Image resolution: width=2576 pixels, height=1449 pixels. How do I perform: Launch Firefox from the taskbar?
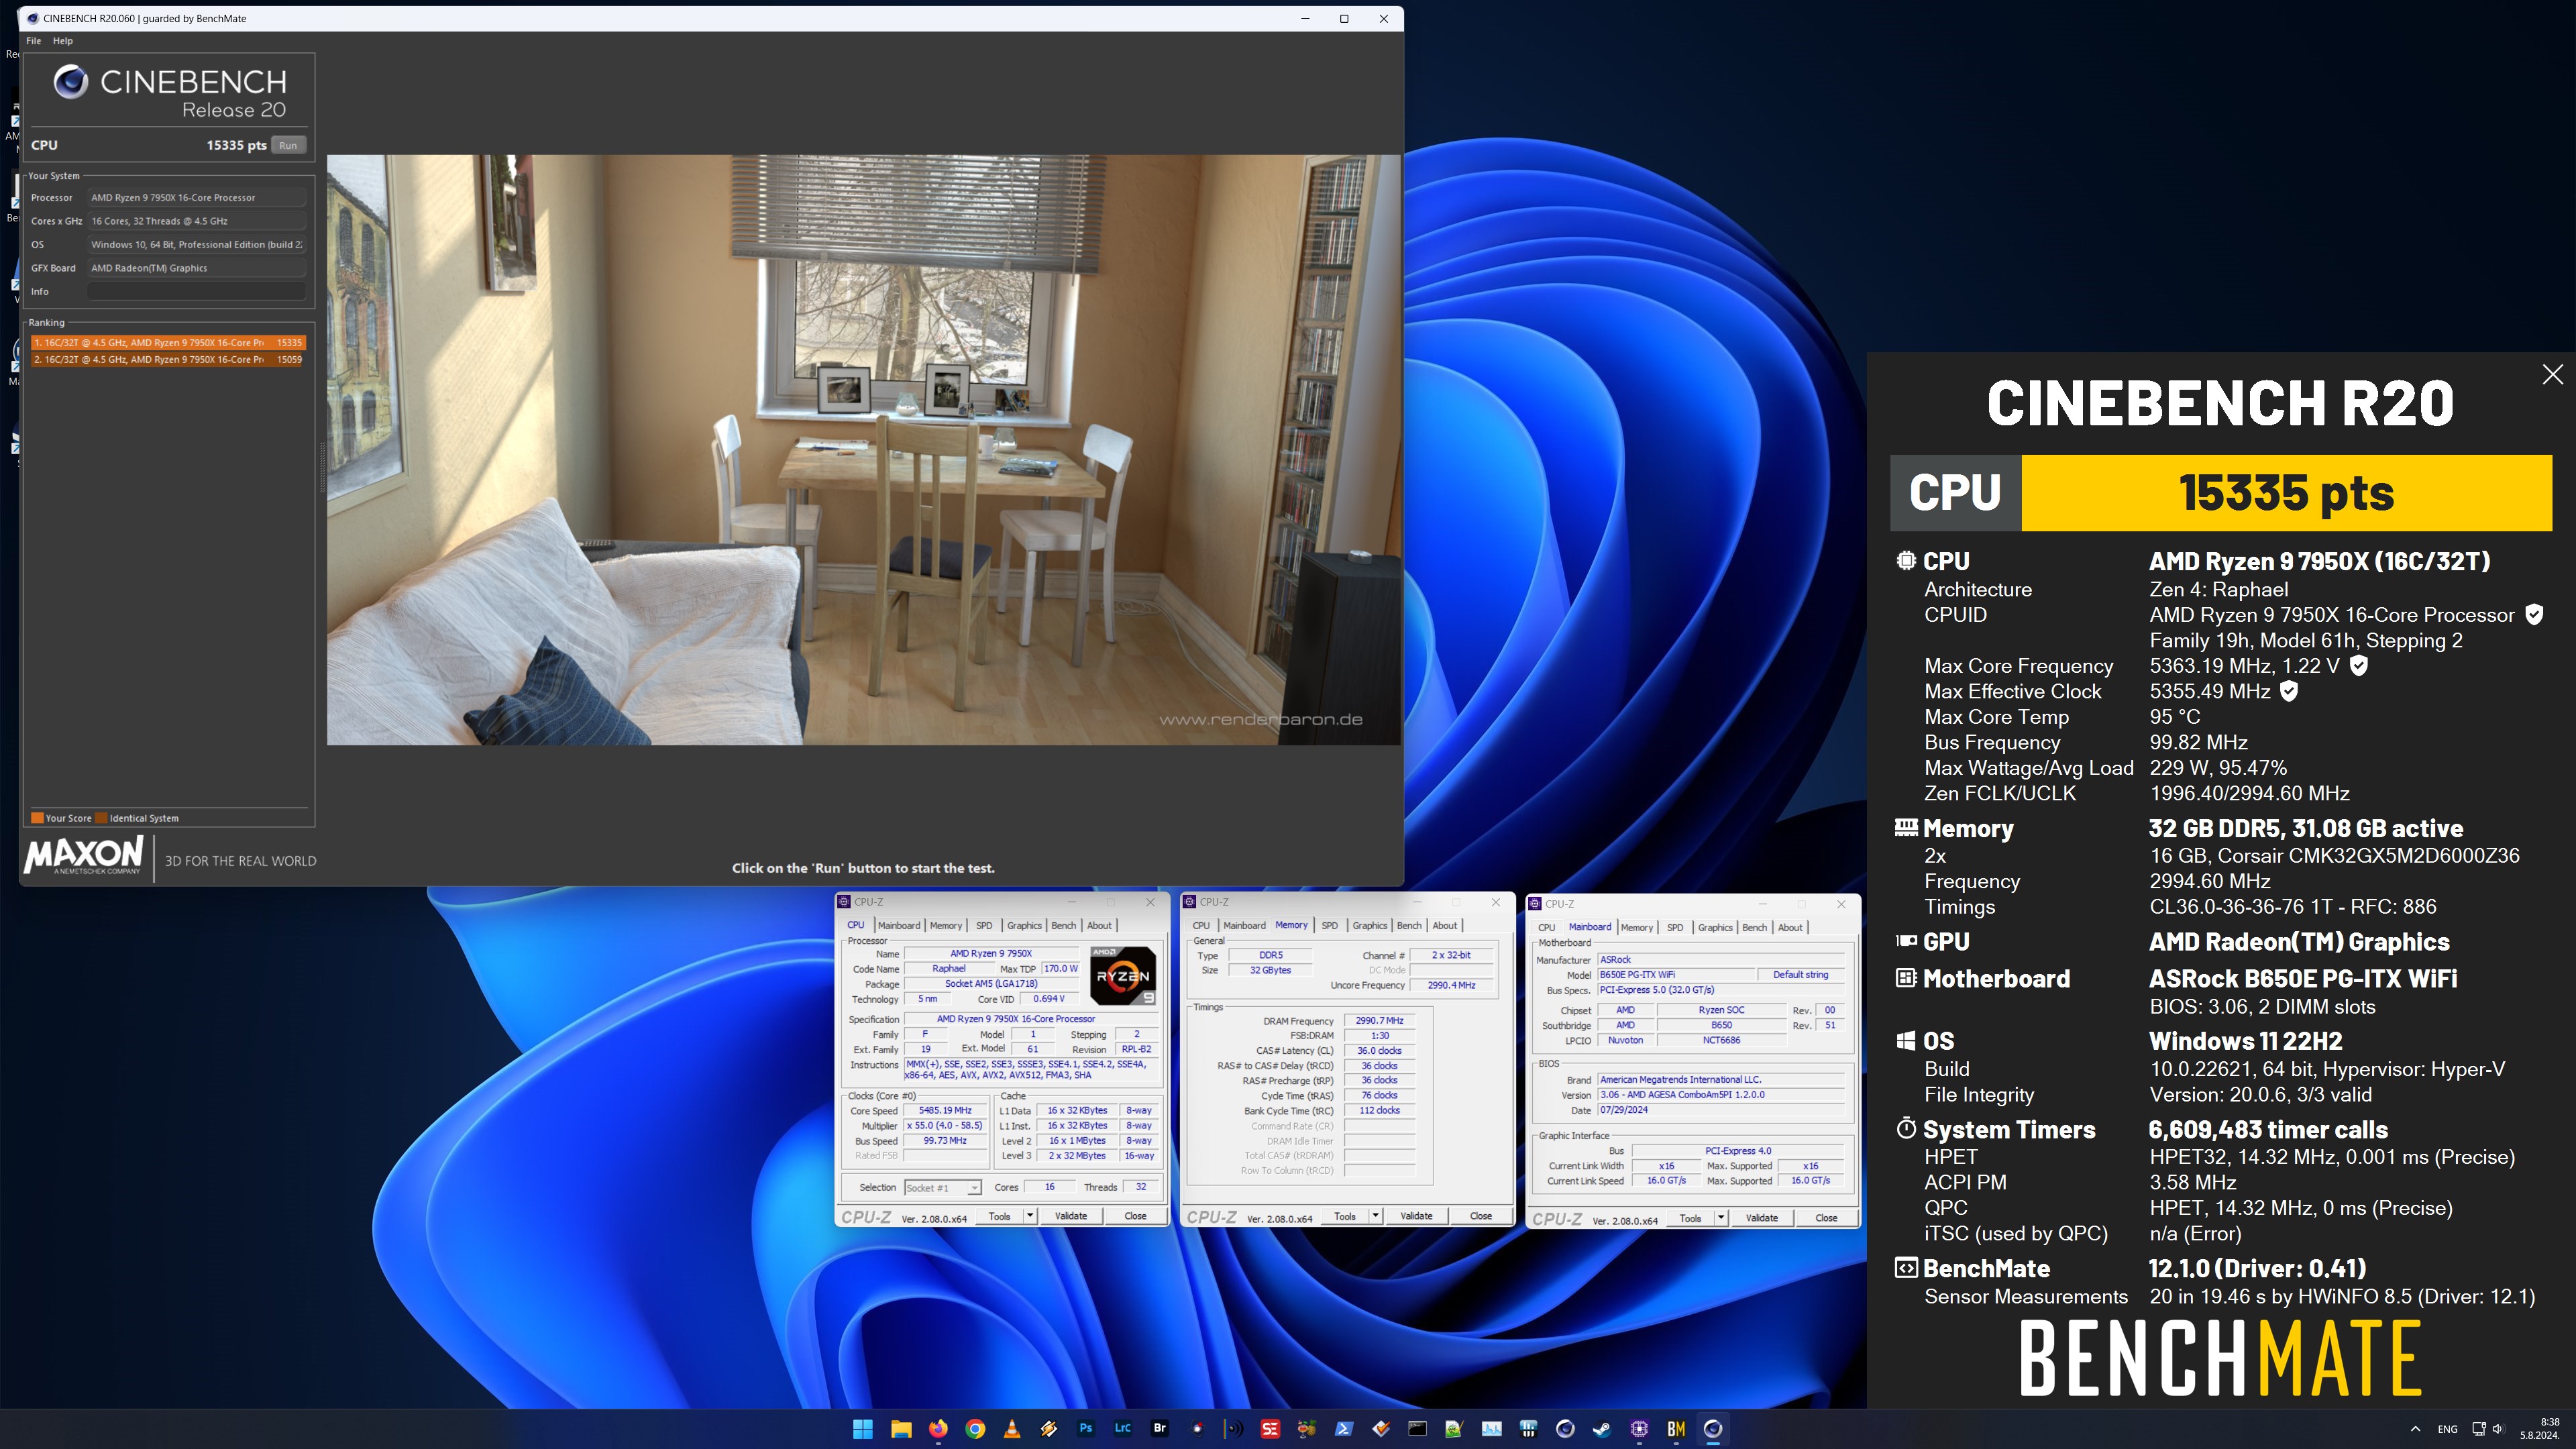point(937,1429)
